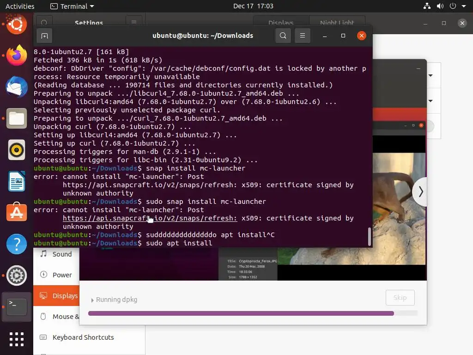Screen dimensions: 473x355
Task: Launch Firefox from the dock
Action: pyautogui.click(x=17, y=55)
